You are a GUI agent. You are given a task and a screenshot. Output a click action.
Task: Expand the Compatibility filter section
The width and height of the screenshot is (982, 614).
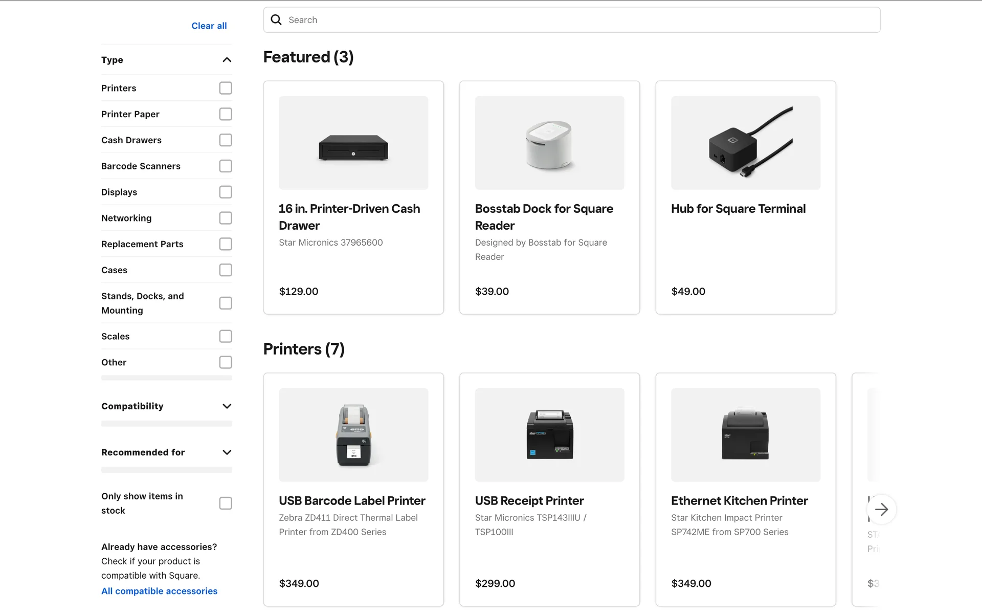tap(227, 406)
